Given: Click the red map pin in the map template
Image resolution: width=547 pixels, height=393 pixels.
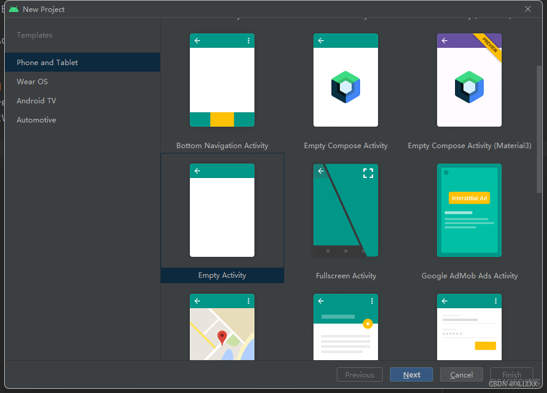Looking at the screenshot, I should coord(222,338).
